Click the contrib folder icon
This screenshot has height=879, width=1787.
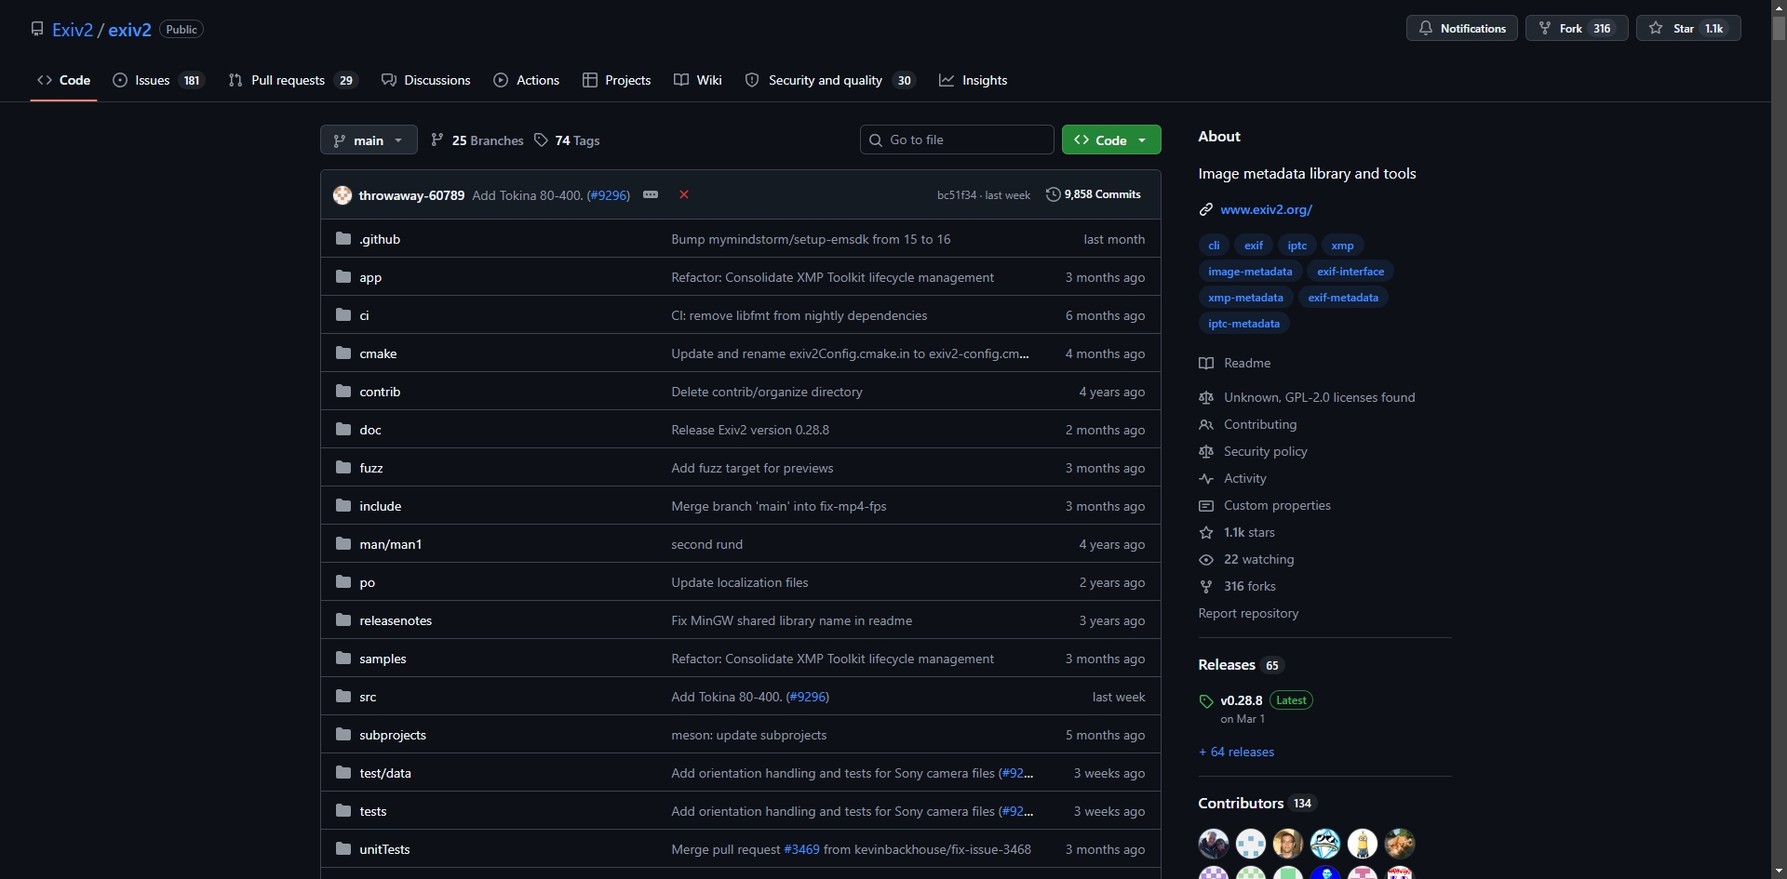click(343, 391)
